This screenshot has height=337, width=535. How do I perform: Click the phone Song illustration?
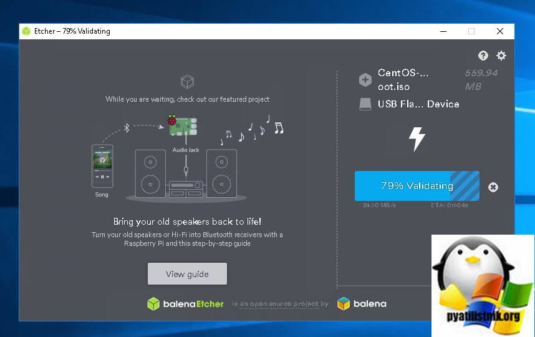coord(102,167)
